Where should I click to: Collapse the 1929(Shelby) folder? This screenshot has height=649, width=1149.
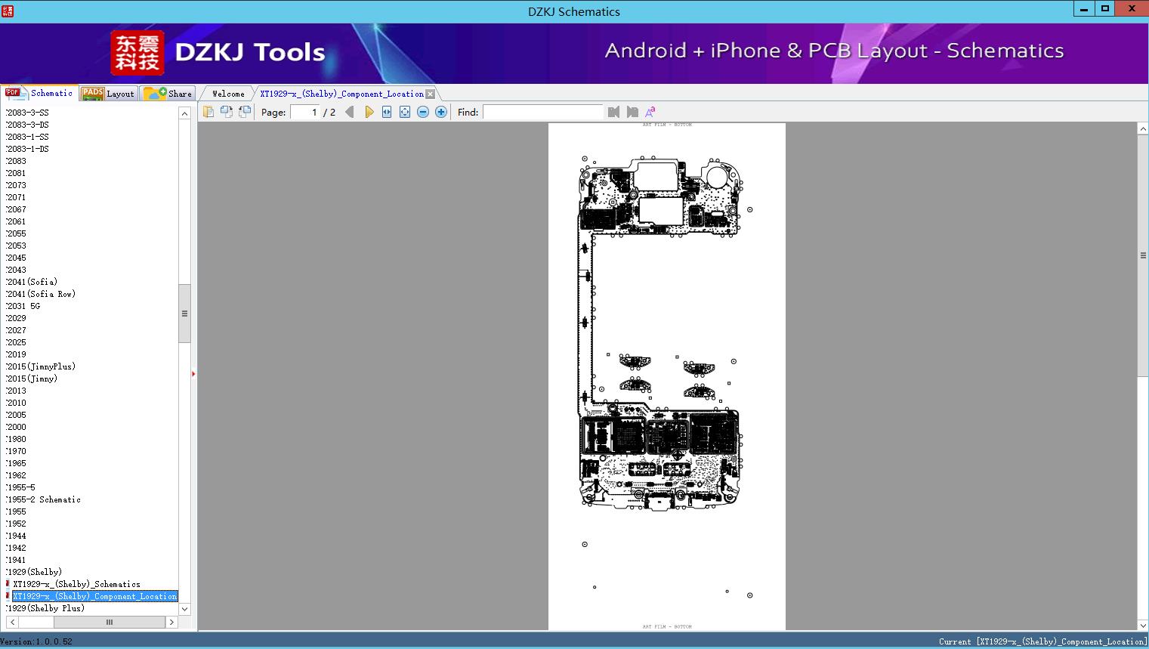coord(34,572)
